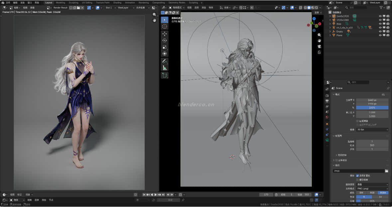392x207 pixels.
Task: Switch to the Shading workspace tab
Action: pos(117,3)
